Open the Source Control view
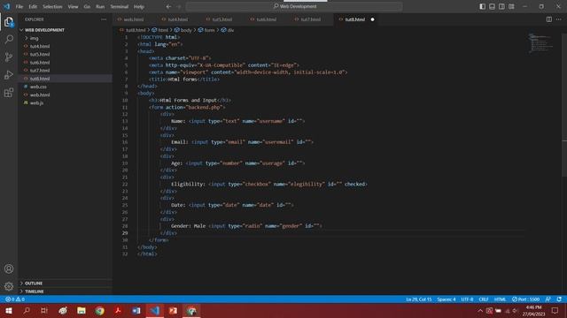The image size is (567, 318). click(x=9, y=57)
